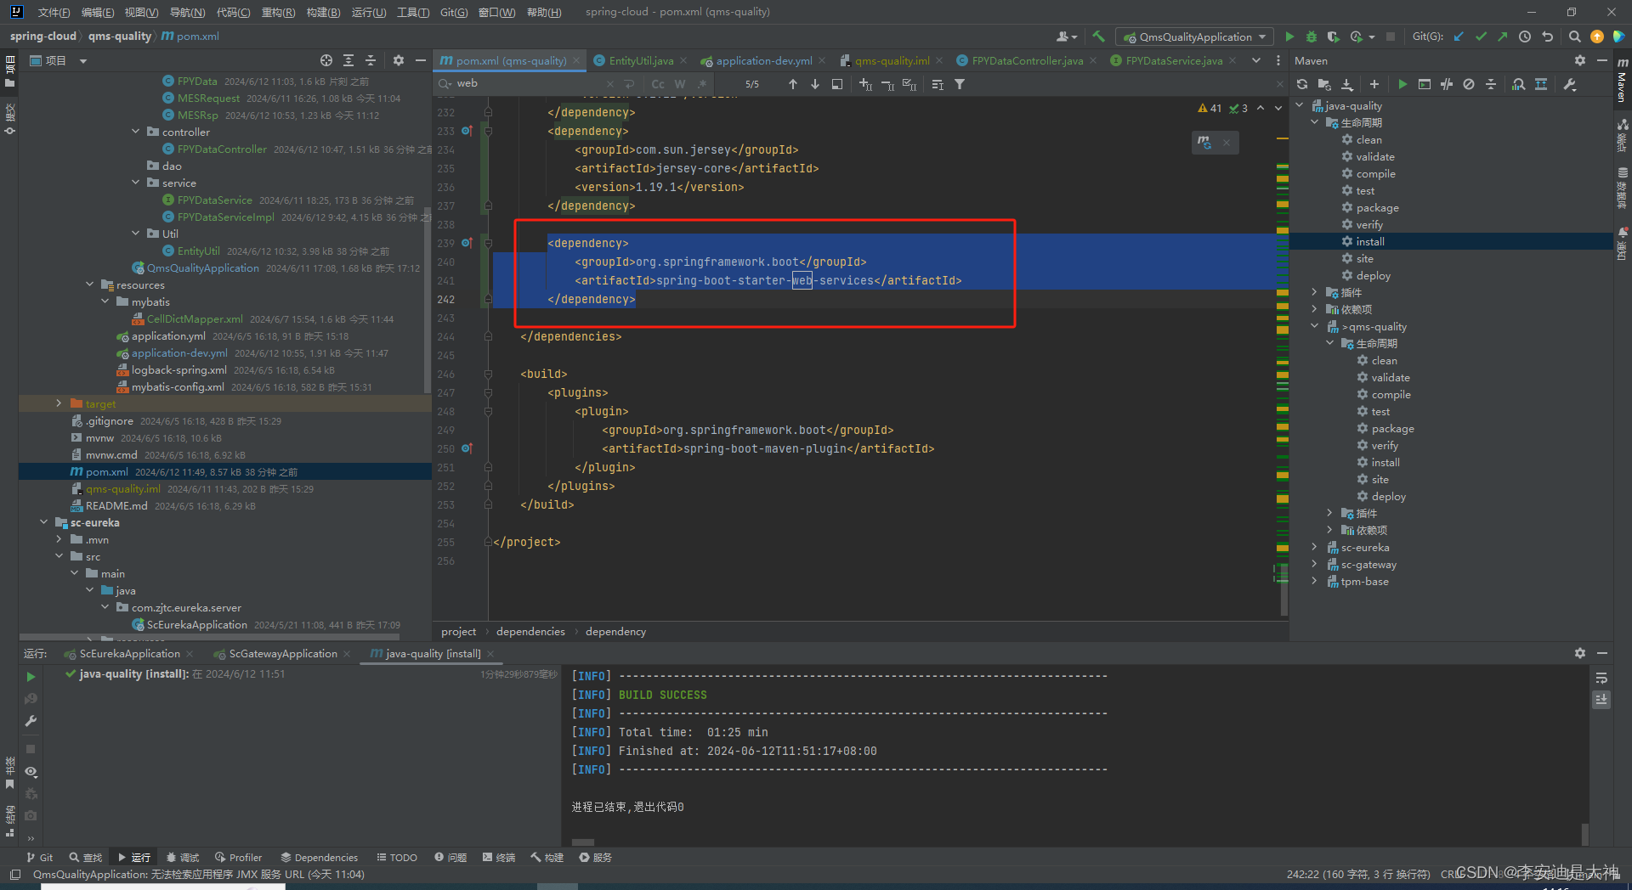The image size is (1632, 890).
Task: Open Dependencies tool window
Action: 320,857
